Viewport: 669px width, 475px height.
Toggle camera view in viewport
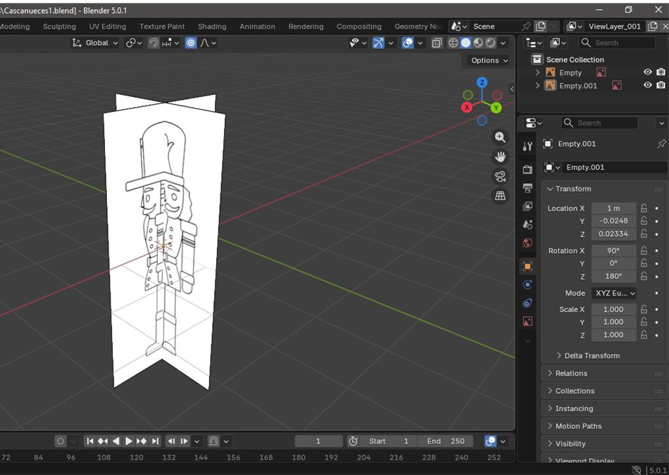pyautogui.click(x=500, y=176)
